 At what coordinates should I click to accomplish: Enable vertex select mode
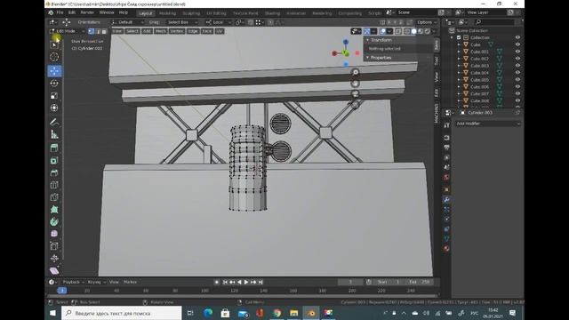coord(91,31)
